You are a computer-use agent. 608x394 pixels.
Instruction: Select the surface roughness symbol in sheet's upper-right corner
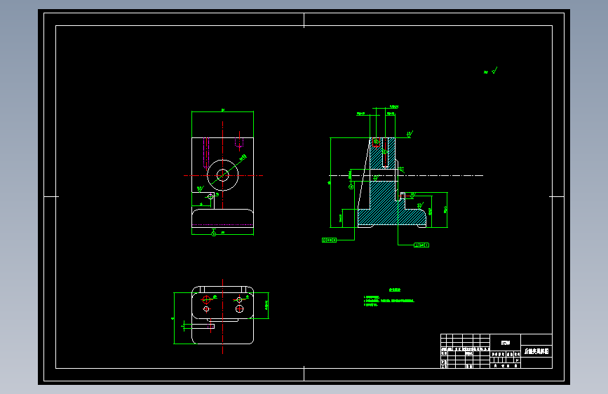click(491, 71)
